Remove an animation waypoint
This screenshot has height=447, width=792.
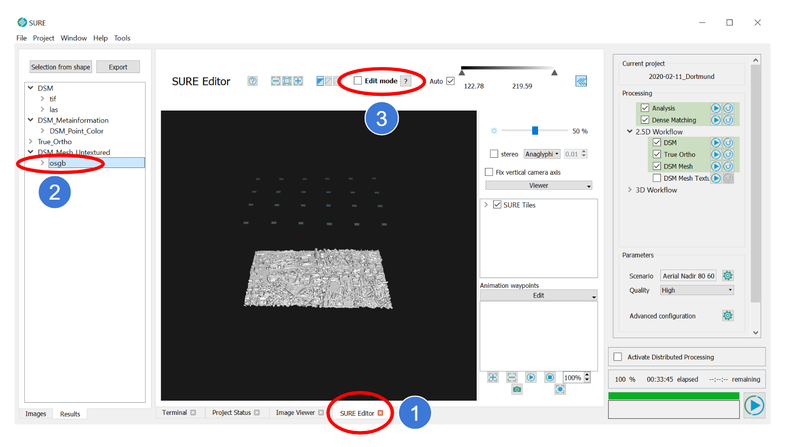(512, 377)
